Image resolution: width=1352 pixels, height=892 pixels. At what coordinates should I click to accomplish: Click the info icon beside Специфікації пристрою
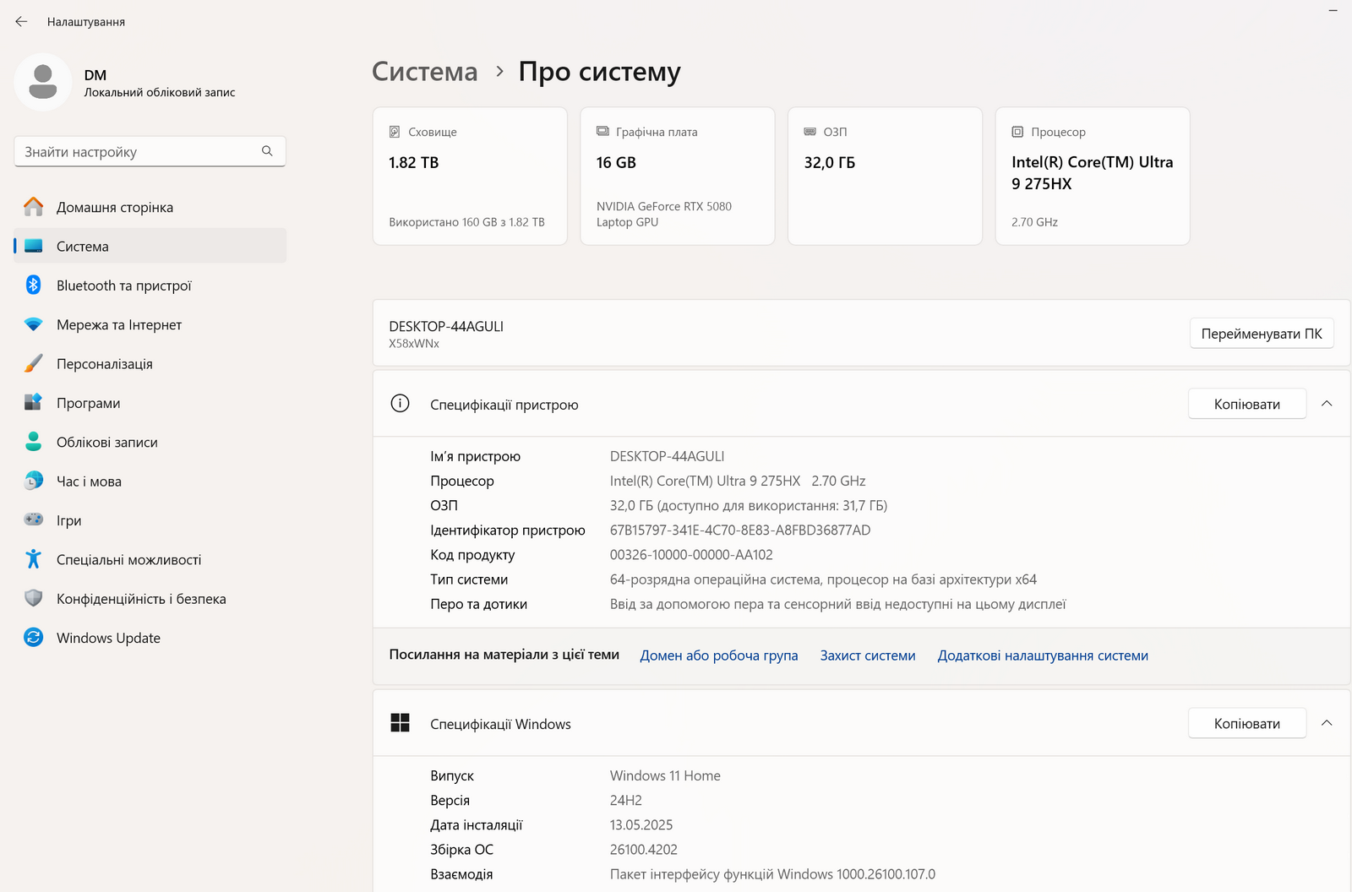point(400,404)
